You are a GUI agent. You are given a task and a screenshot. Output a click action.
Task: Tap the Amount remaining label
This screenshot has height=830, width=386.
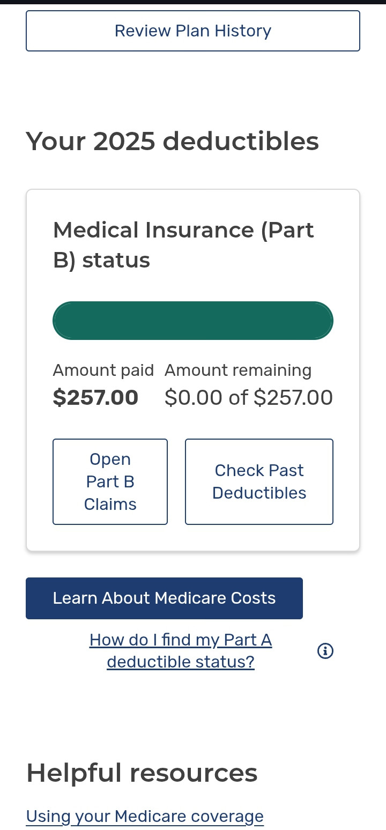[x=238, y=370]
